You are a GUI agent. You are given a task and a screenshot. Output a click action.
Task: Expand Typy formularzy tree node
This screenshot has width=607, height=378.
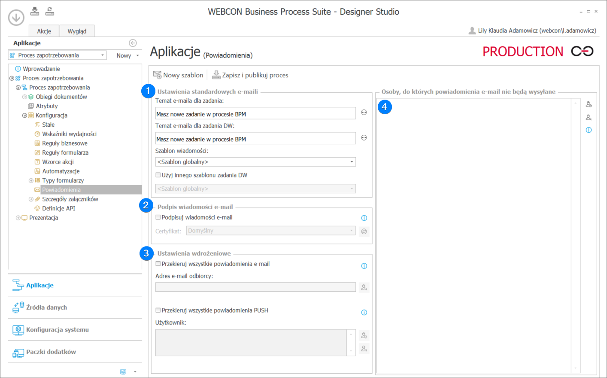pyautogui.click(x=31, y=180)
